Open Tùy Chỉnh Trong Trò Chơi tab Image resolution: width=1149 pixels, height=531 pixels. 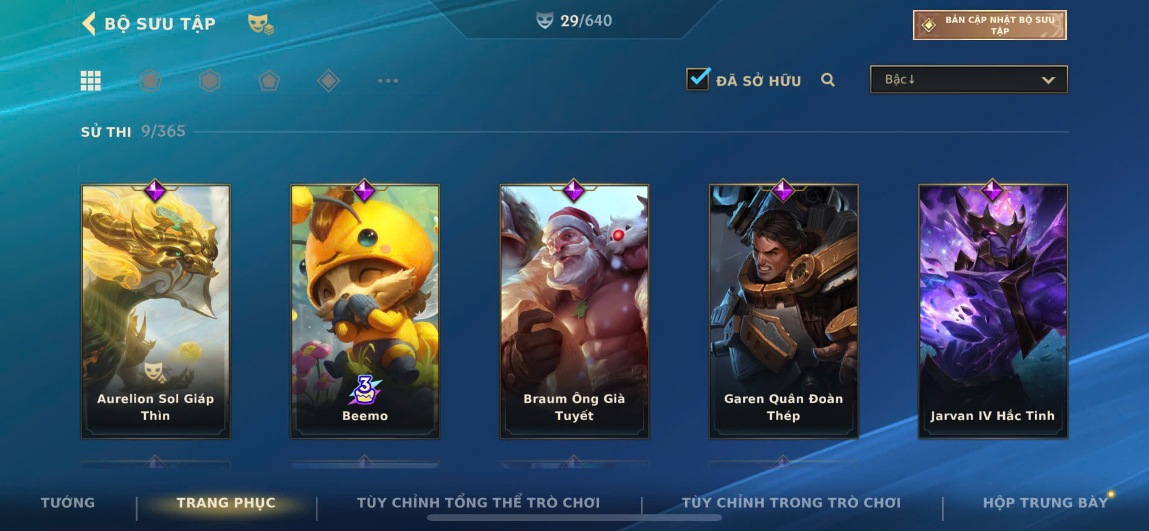[791, 502]
